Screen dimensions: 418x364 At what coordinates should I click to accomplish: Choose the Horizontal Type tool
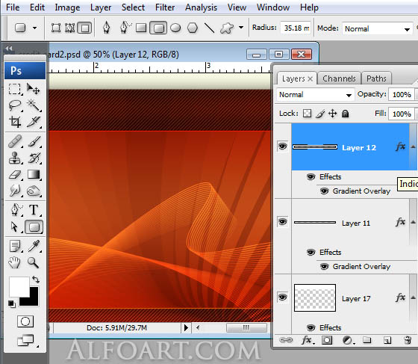(34, 209)
